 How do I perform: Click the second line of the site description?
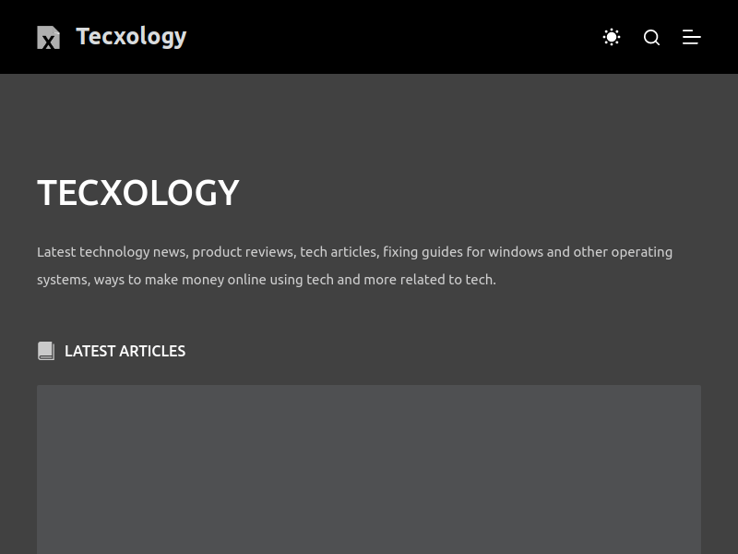[x=266, y=280]
